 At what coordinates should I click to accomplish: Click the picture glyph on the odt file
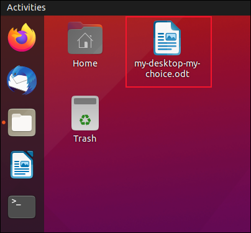[171, 37]
